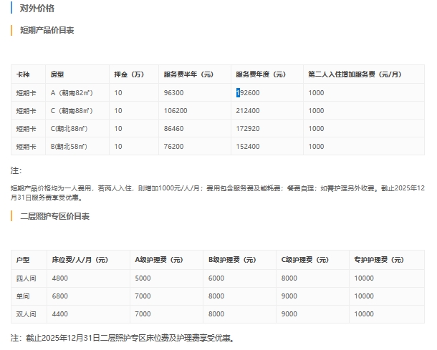Click the 服务费年度（元） column header
Viewport: 437px width, 350px height.
[261, 74]
